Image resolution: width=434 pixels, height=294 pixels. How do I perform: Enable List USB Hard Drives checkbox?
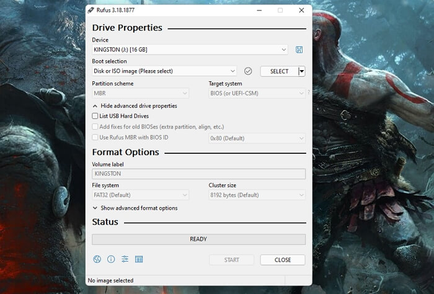pos(95,116)
